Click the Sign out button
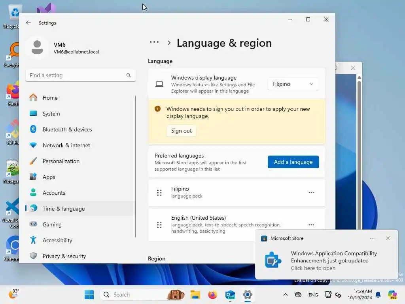The height and width of the screenshot is (304, 405). pyautogui.click(x=181, y=131)
